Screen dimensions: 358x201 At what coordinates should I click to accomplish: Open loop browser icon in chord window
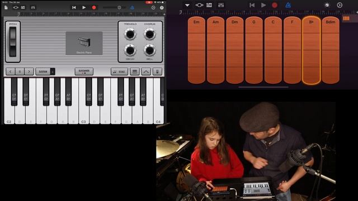340,5
